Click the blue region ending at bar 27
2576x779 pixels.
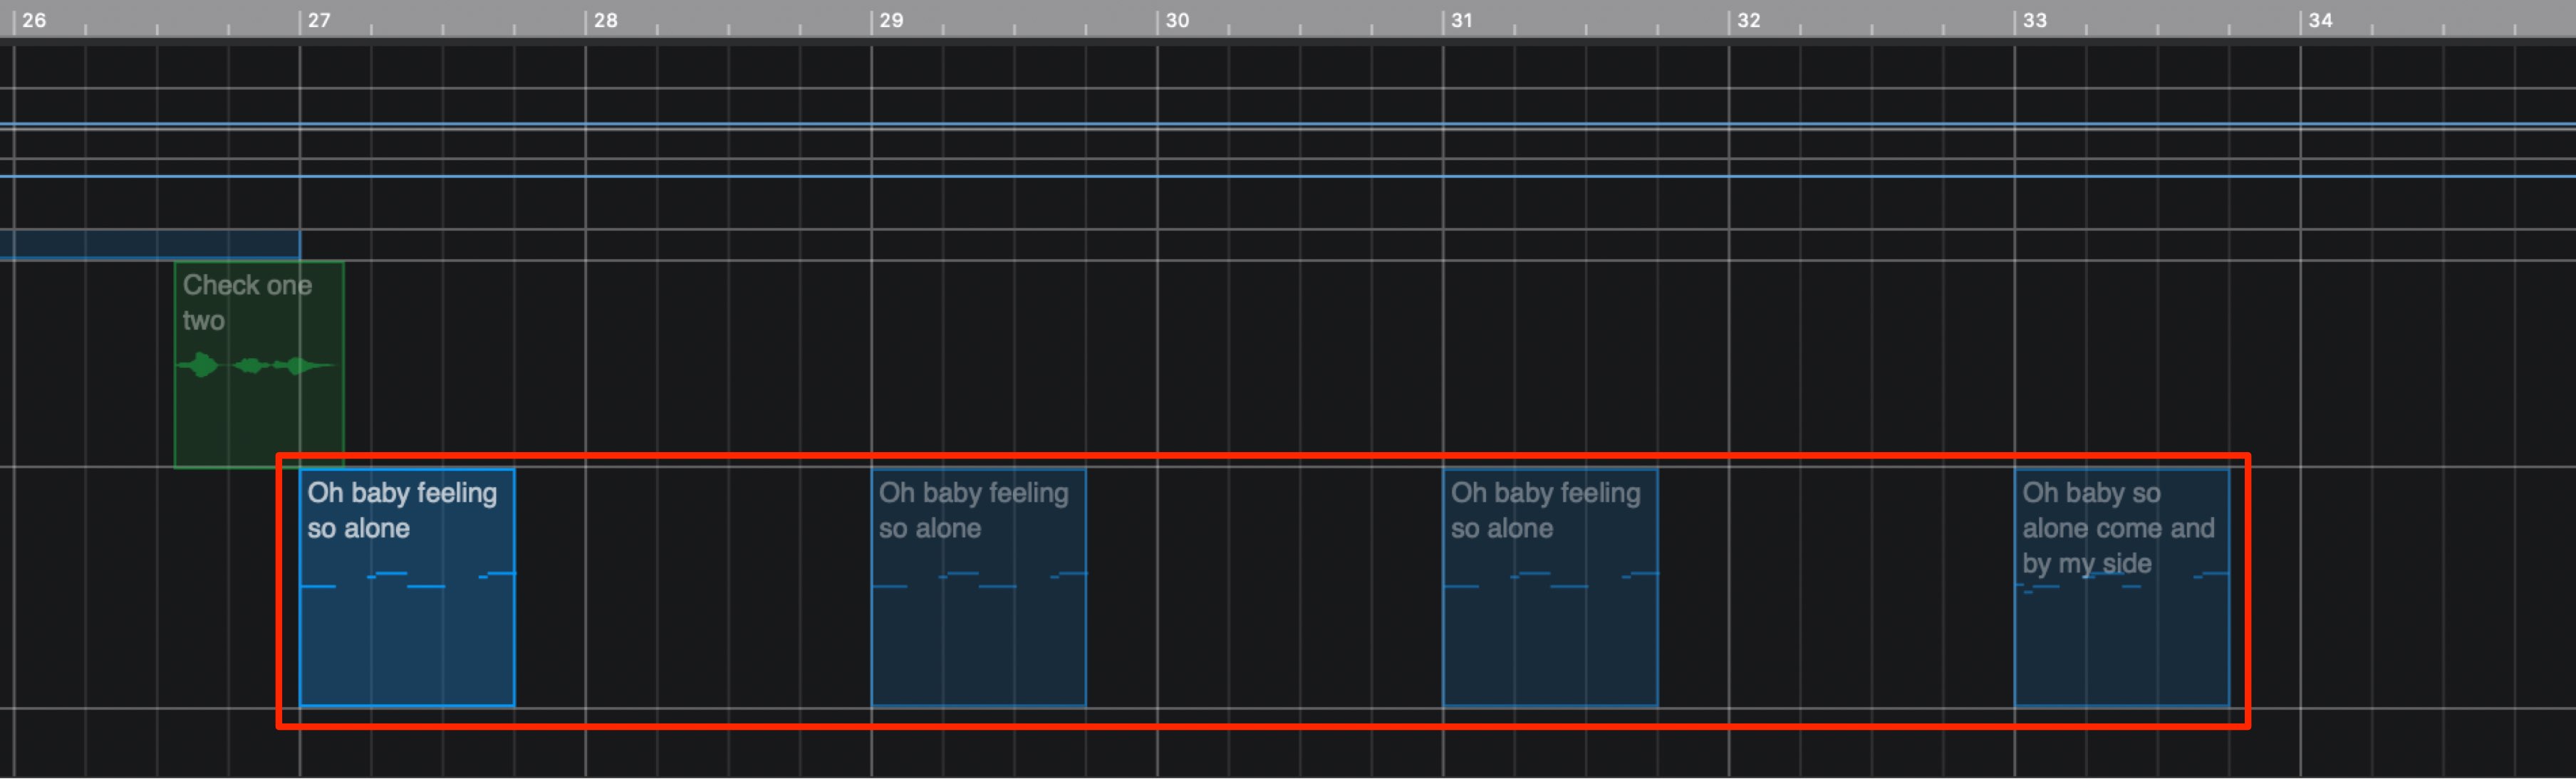[x=150, y=245]
